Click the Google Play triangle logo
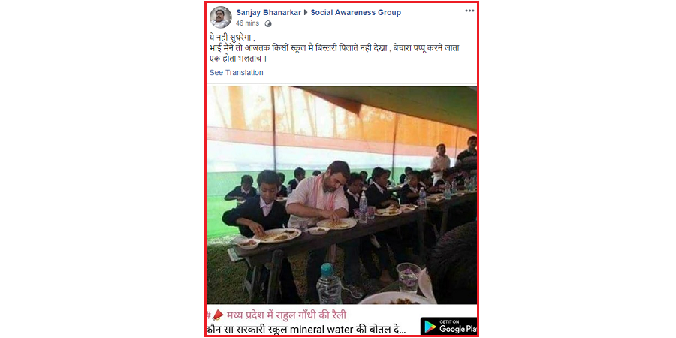676x338 pixels. [x=430, y=327]
